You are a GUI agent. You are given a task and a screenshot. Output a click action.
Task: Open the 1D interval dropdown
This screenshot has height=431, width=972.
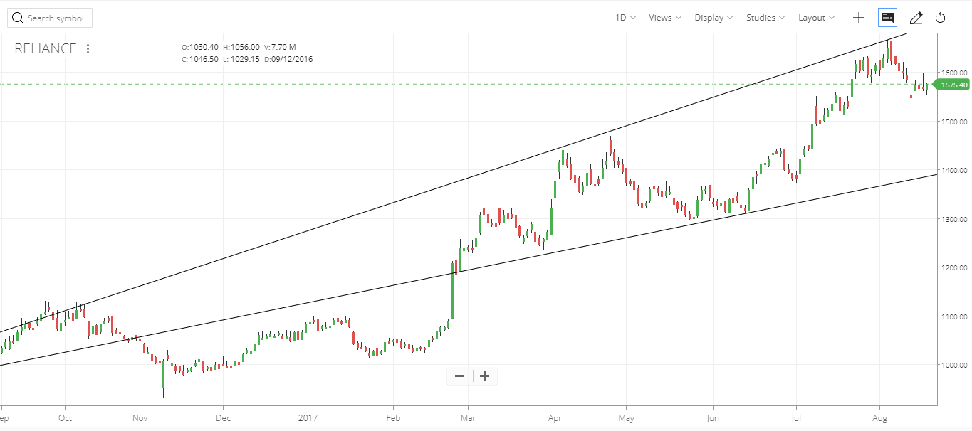pyautogui.click(x=623, y=17)
